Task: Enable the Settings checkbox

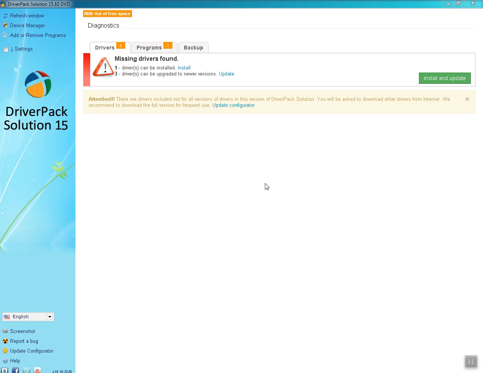Action: point(6,49)
